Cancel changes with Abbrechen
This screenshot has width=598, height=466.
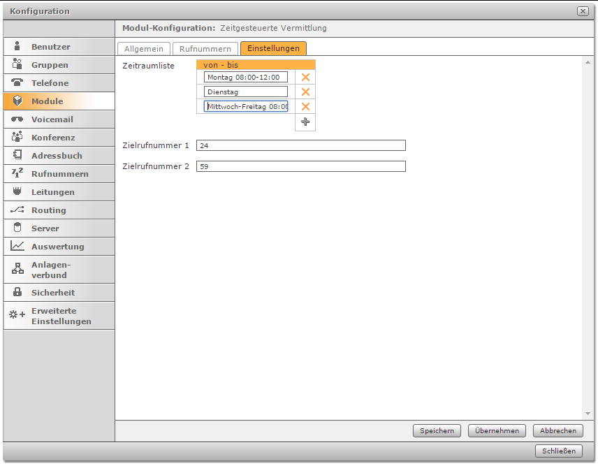pos(557,431)
